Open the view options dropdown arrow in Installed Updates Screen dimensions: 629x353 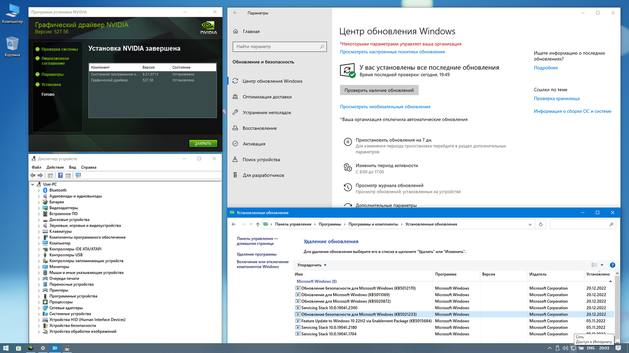tap(602, 265)
